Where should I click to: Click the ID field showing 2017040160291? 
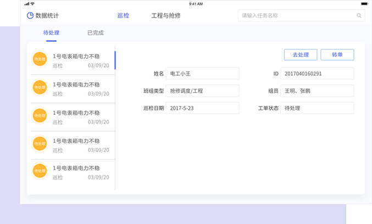[x=317, y=73]
